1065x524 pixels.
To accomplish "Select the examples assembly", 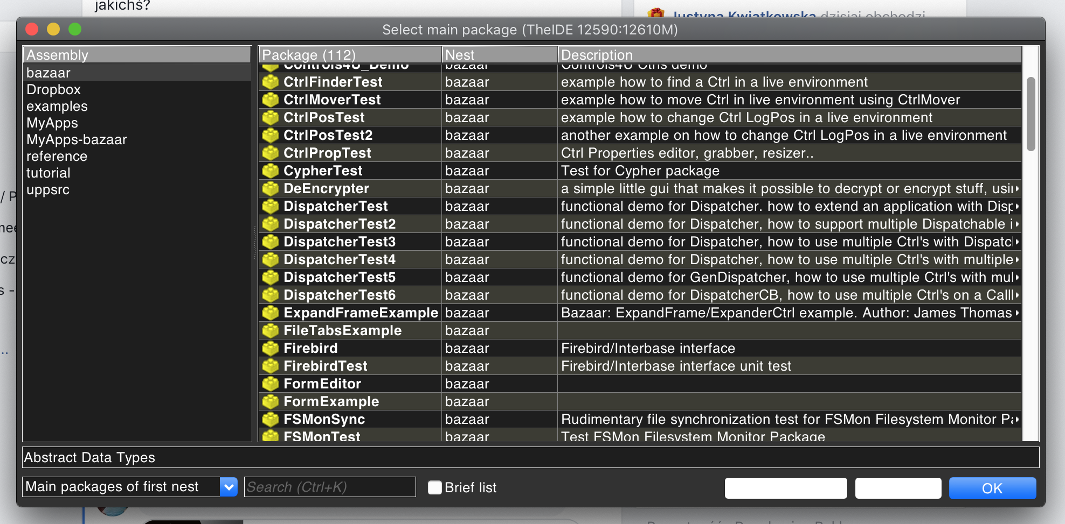I will pos(57,107).
